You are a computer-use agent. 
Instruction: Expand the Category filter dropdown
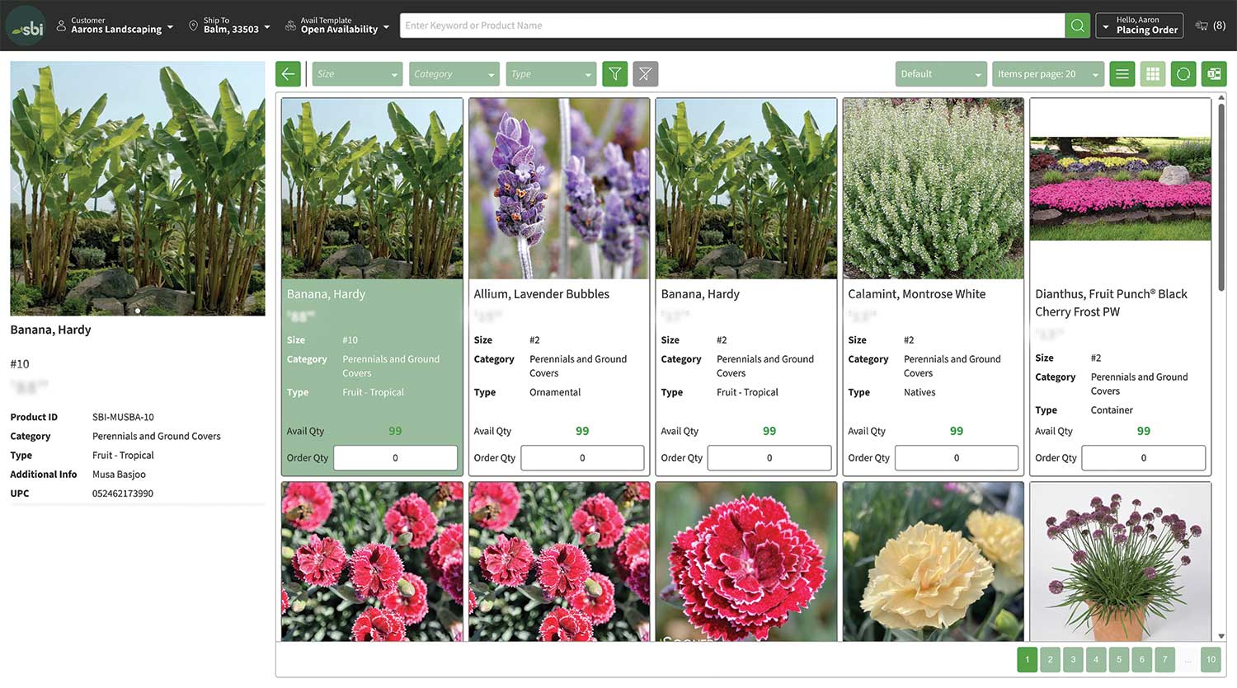454,74
